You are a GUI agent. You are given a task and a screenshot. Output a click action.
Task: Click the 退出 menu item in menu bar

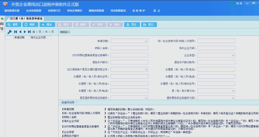pos(156,11)
